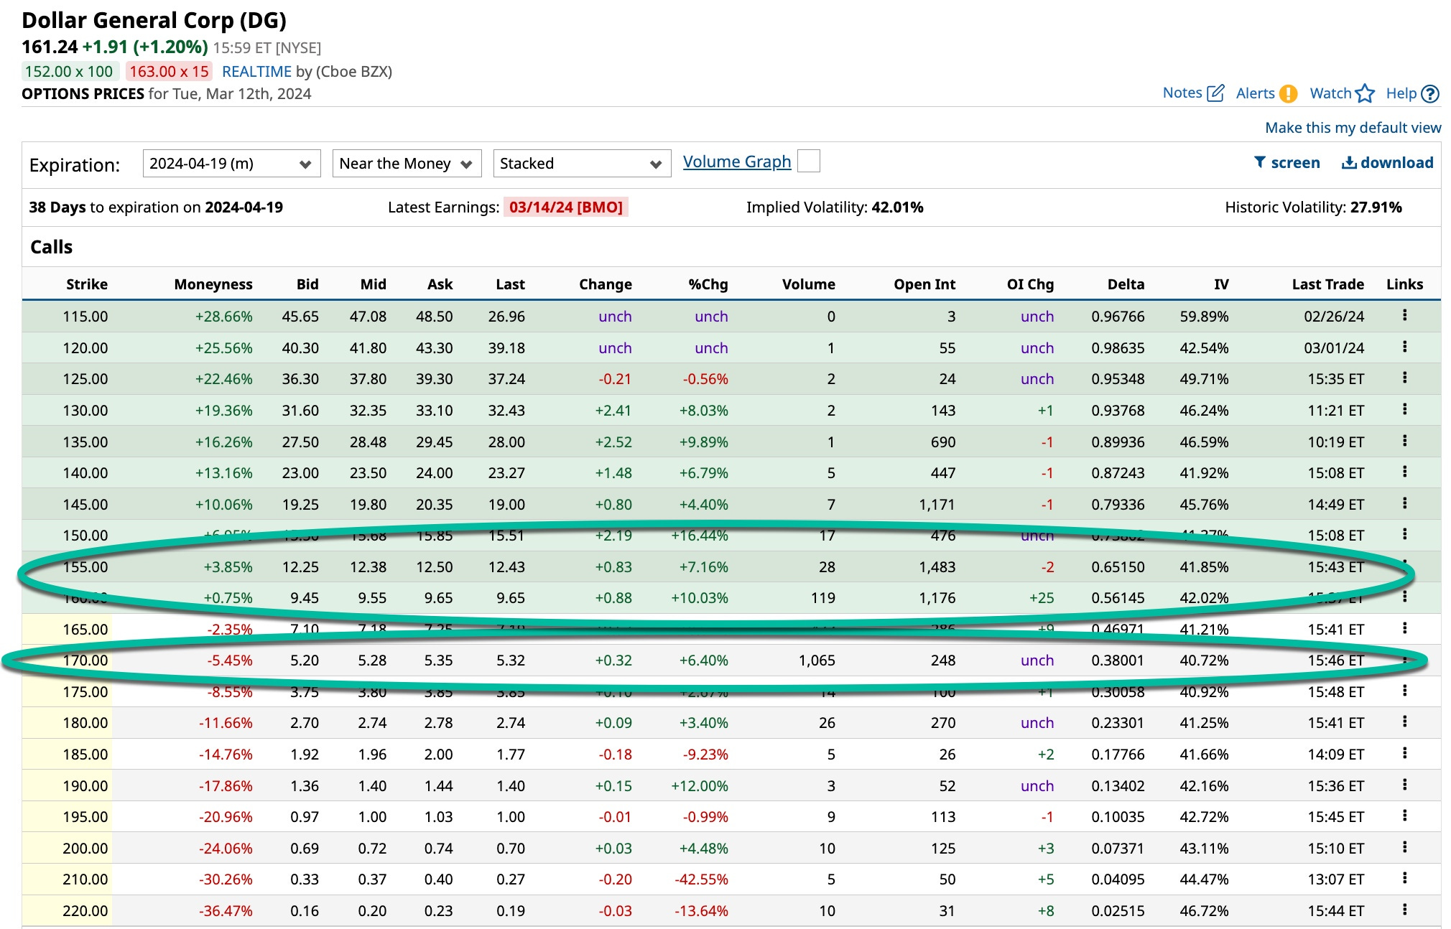
Task: Click the Volume Graph link
Action: coord(737,162)
